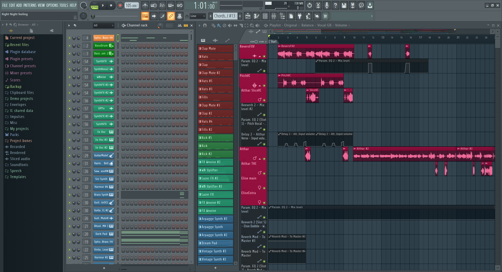Toggle the chain link icon
Screen dimensions: 502x272
click(x=171, y=16)
